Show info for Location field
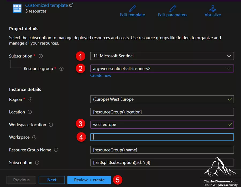This screenshot has height=187, width=241. [x=30, y=112]
